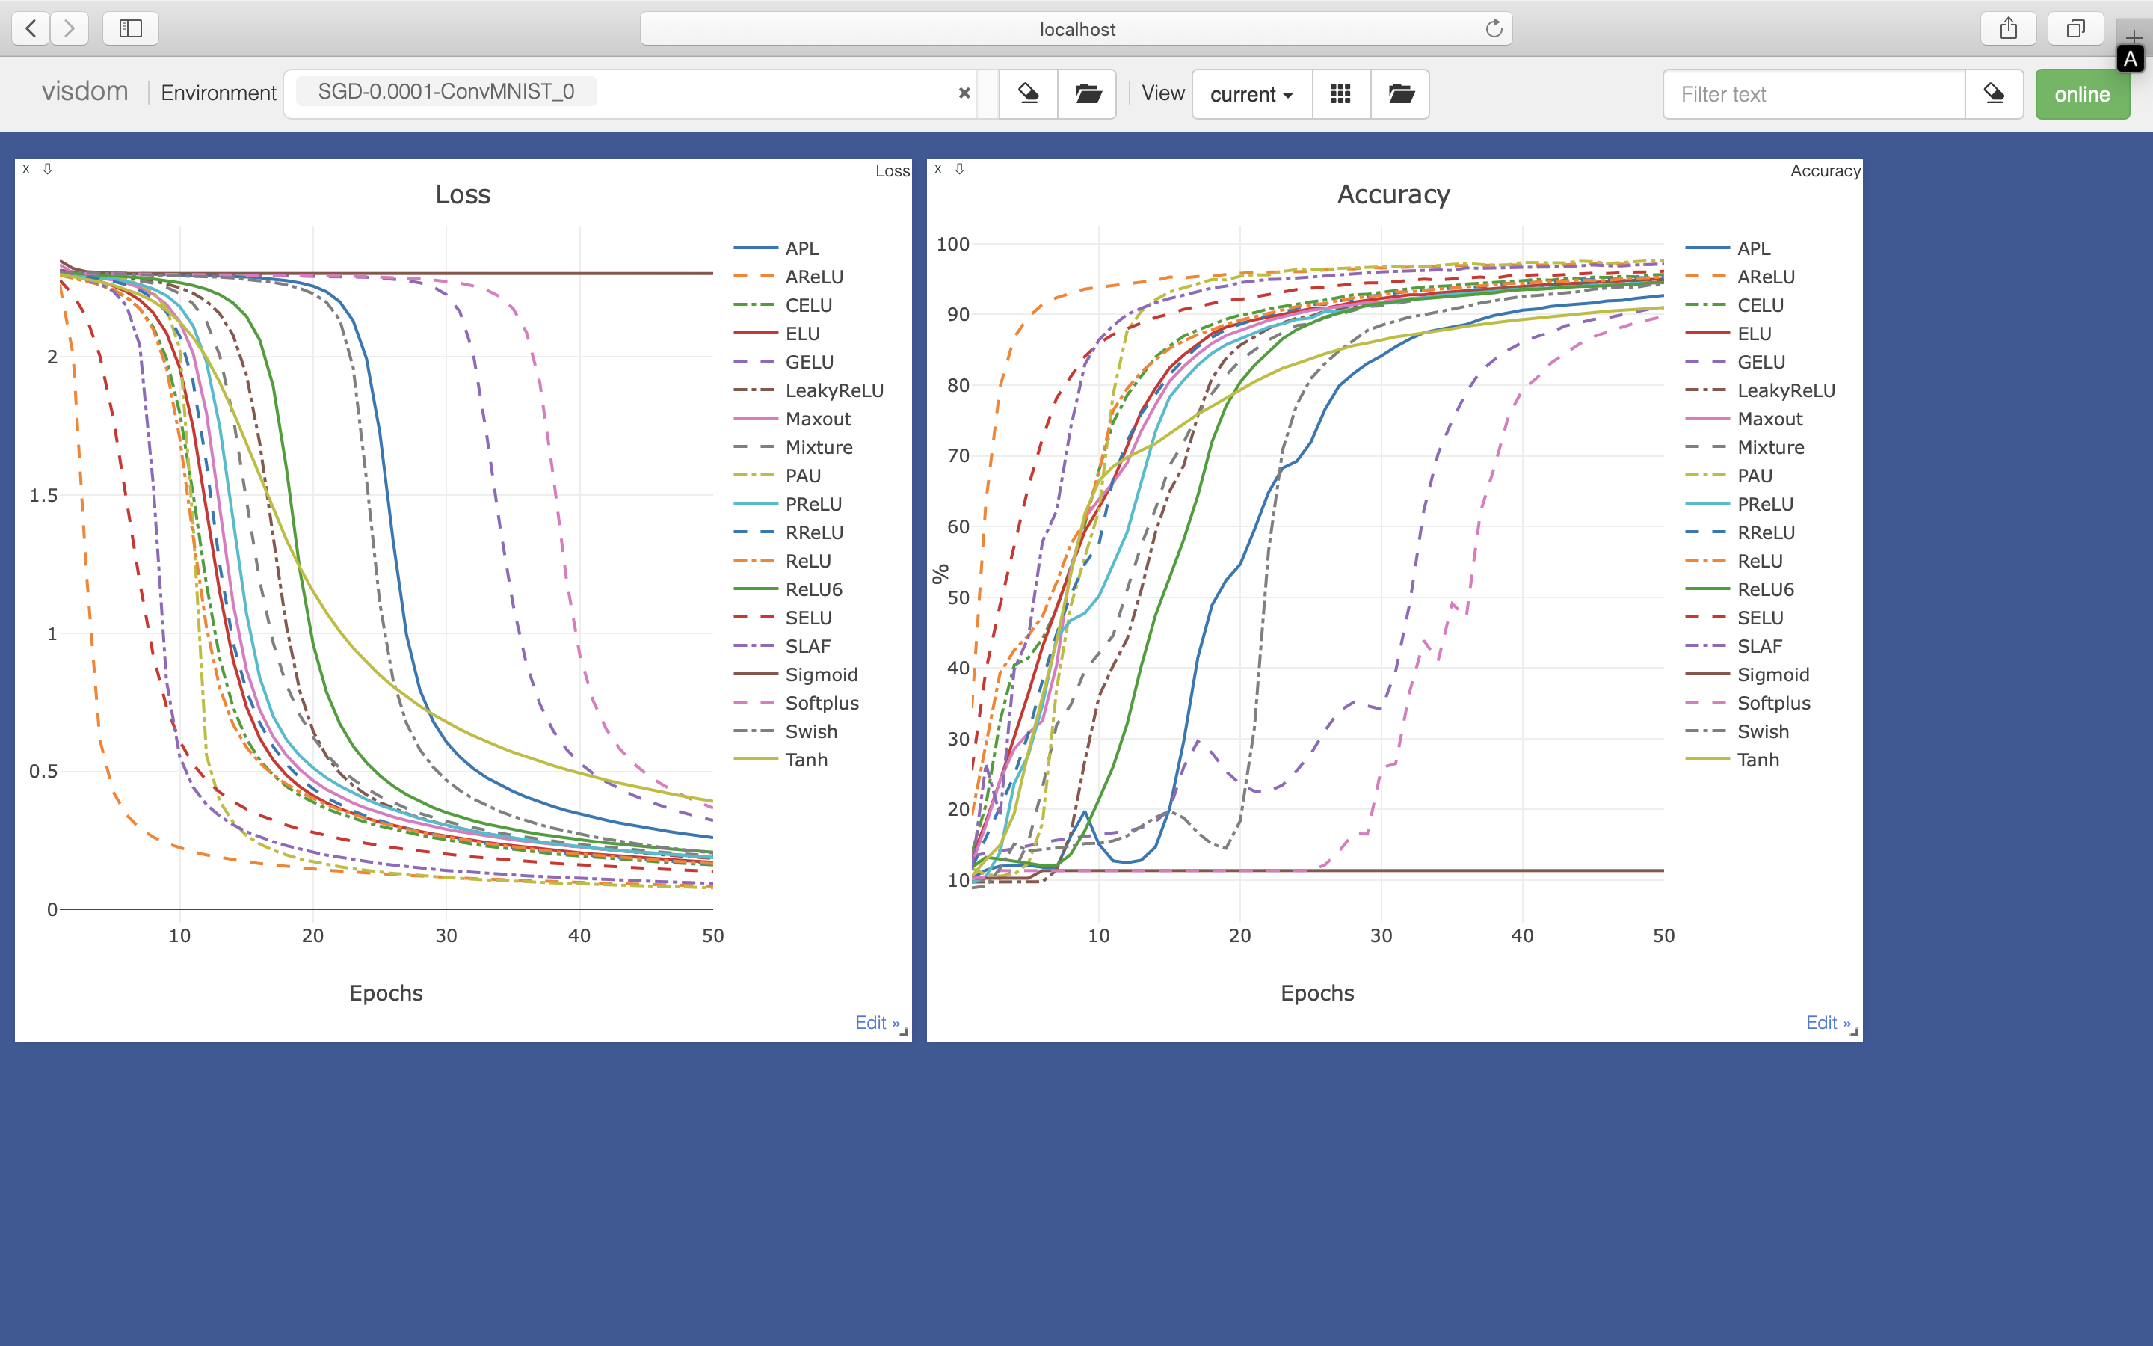This screenshot has width=2153, height=1346.
Task: Open the view folder manage icon
Action: click(x=1400, y=93)
